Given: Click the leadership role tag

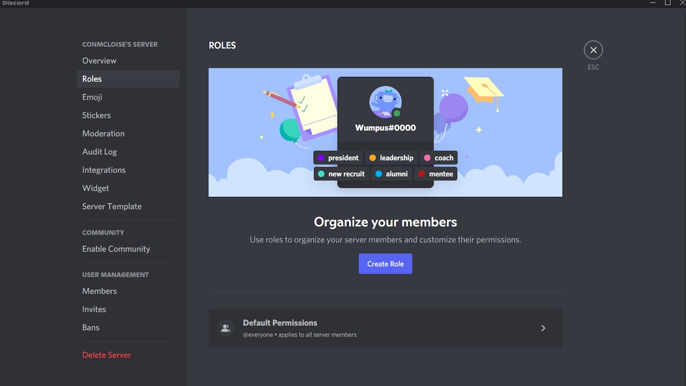Looking at the screenshot, I should coord(391,158).
